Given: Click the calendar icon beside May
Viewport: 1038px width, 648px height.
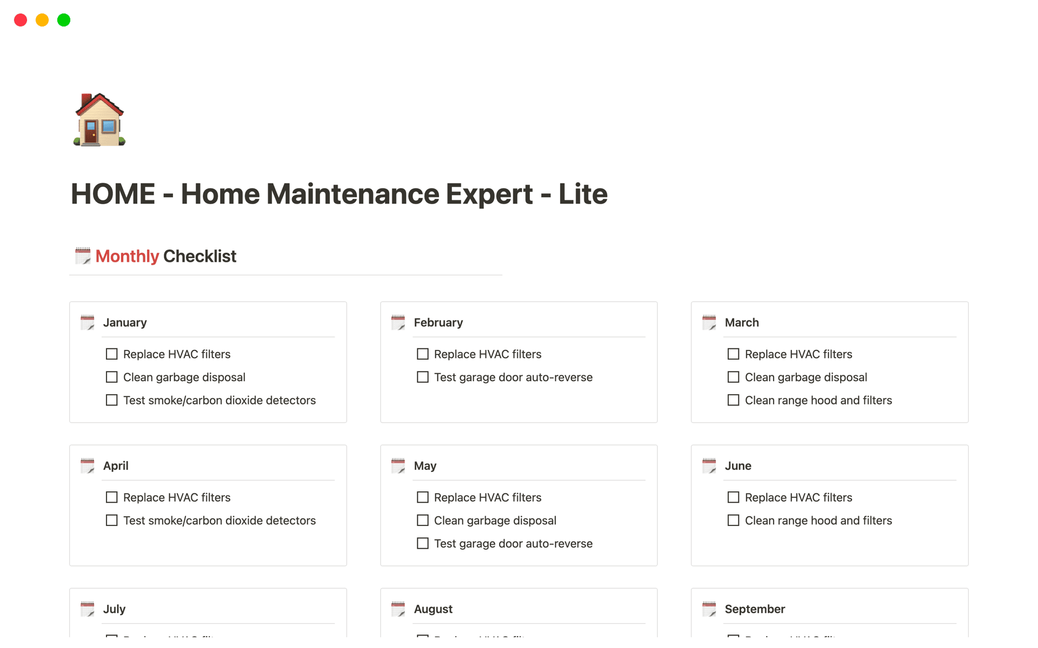Looking at the screenshot, I should tap(398, 465).
